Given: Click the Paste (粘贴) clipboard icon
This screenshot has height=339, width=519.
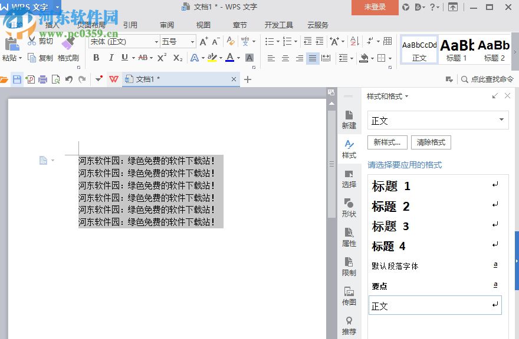Looking at the screenshot, I should (x=12, y=44).
